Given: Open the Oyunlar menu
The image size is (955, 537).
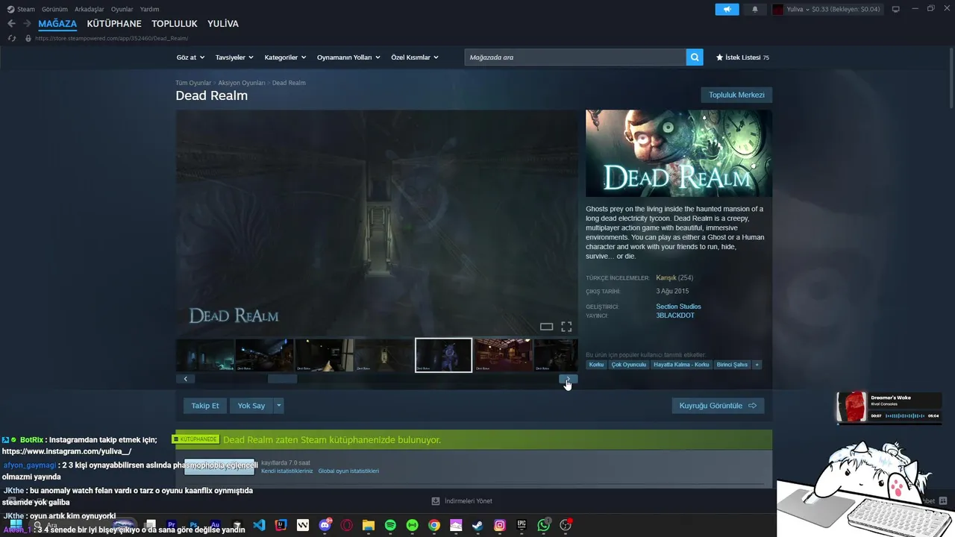Looking at the screenshot, I should [122, 9].
